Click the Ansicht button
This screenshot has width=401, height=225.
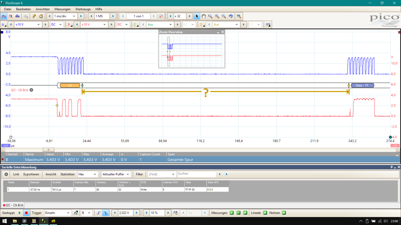pyautogui.click(x=51, y=174)
